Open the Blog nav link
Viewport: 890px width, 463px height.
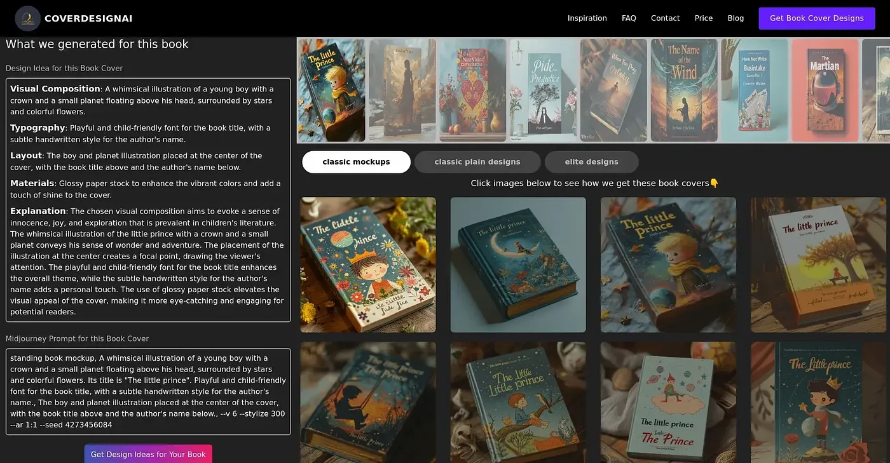tap(736, 18)
